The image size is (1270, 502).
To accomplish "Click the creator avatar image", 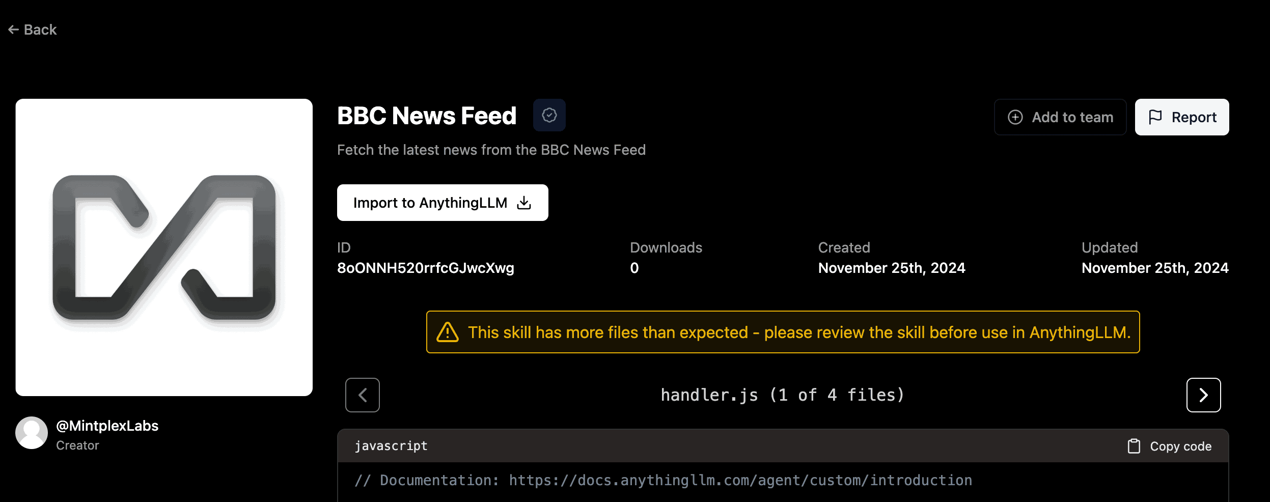I will pos(32,433).
